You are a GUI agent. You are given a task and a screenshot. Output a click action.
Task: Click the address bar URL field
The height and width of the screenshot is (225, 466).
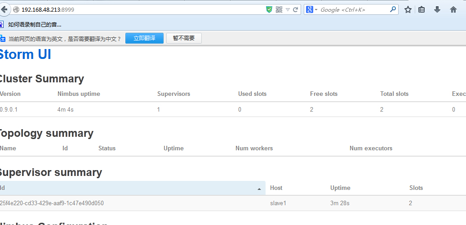[x=142, y=9]
